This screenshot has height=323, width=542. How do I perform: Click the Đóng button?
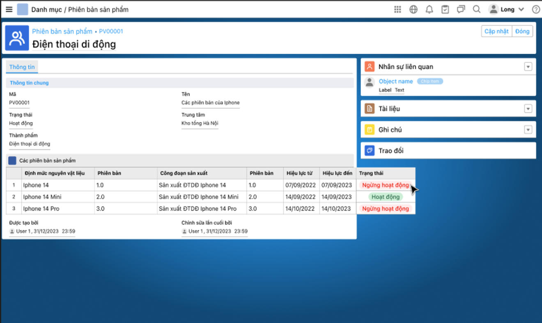pyautogui.click(x=522, y=31)
